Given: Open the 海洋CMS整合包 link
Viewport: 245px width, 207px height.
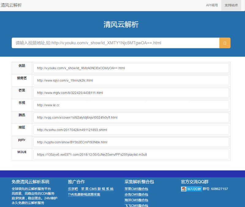Looking at the screenshot, I should click(x=136, y=200).
